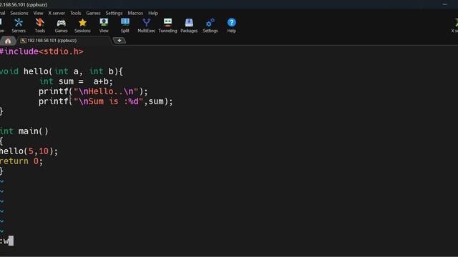458x257 pixels.
Task: Add a new tab with plus button
Action: (x=120, y=41)
